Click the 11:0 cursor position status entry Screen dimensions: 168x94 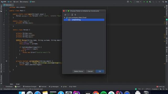pos(139,89)
